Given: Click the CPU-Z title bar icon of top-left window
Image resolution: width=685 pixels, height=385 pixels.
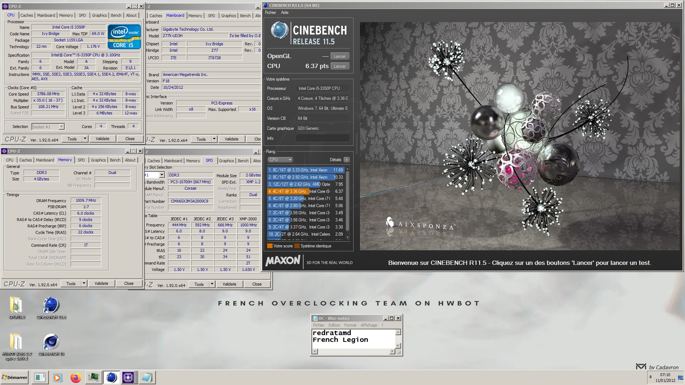Looking at the screenshot, I should point(5,6).
